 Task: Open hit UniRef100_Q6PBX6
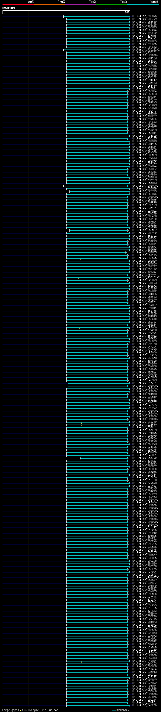click(144, 697)
